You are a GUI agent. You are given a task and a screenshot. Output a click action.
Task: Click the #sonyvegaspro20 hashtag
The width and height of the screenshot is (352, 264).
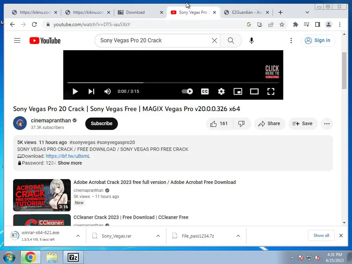(x=116, y=142)
